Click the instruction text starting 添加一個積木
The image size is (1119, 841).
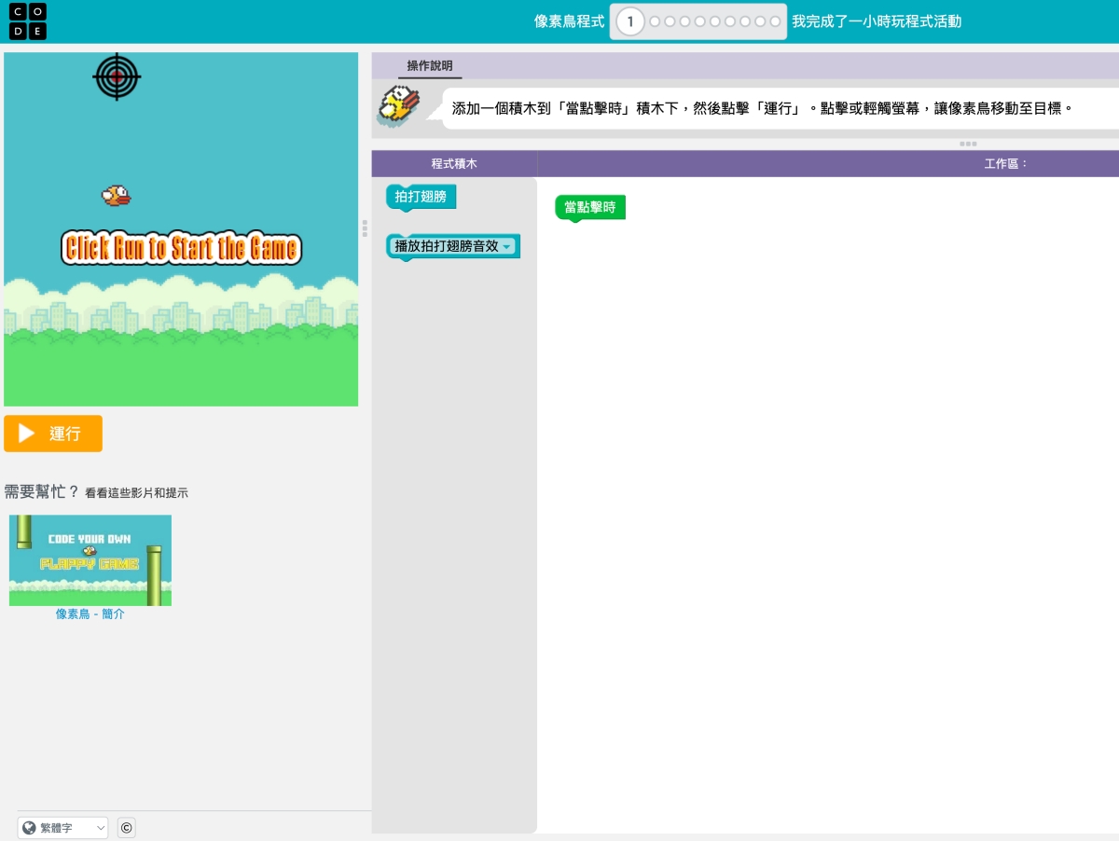tap(763, 108)
